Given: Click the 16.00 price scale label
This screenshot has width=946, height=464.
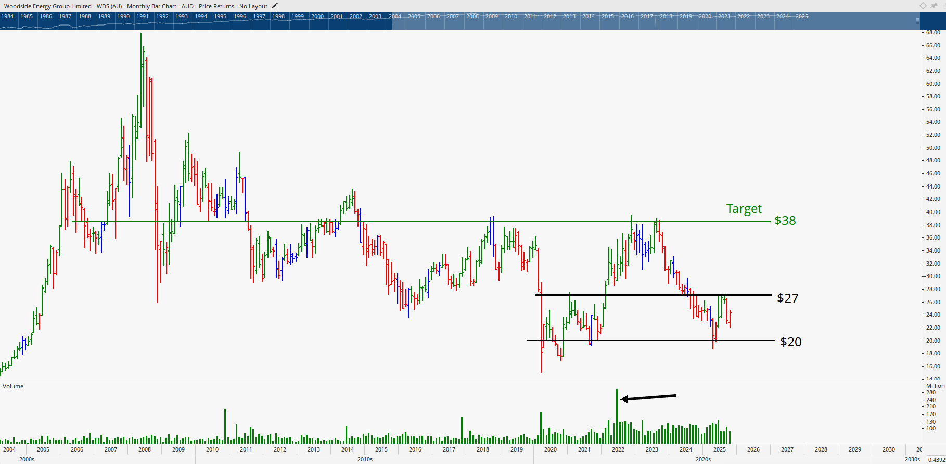Looking at the screenshot, I should [x=933, y=366].
